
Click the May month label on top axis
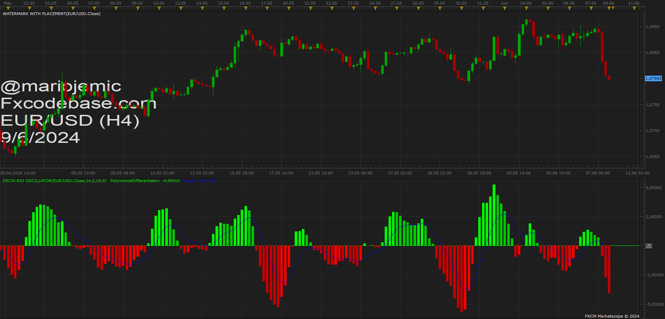8,3
